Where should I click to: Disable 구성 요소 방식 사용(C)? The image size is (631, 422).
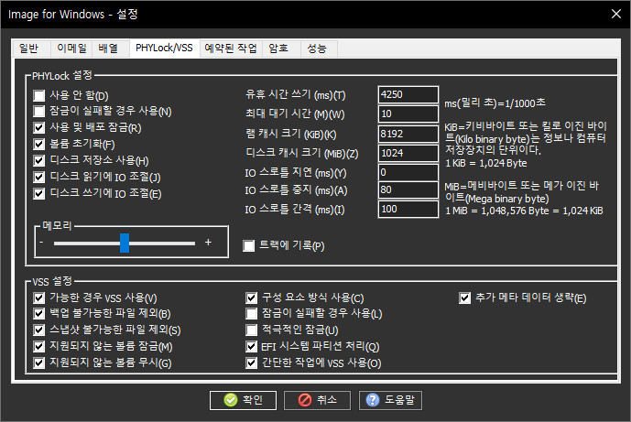[x=252, y=298]
